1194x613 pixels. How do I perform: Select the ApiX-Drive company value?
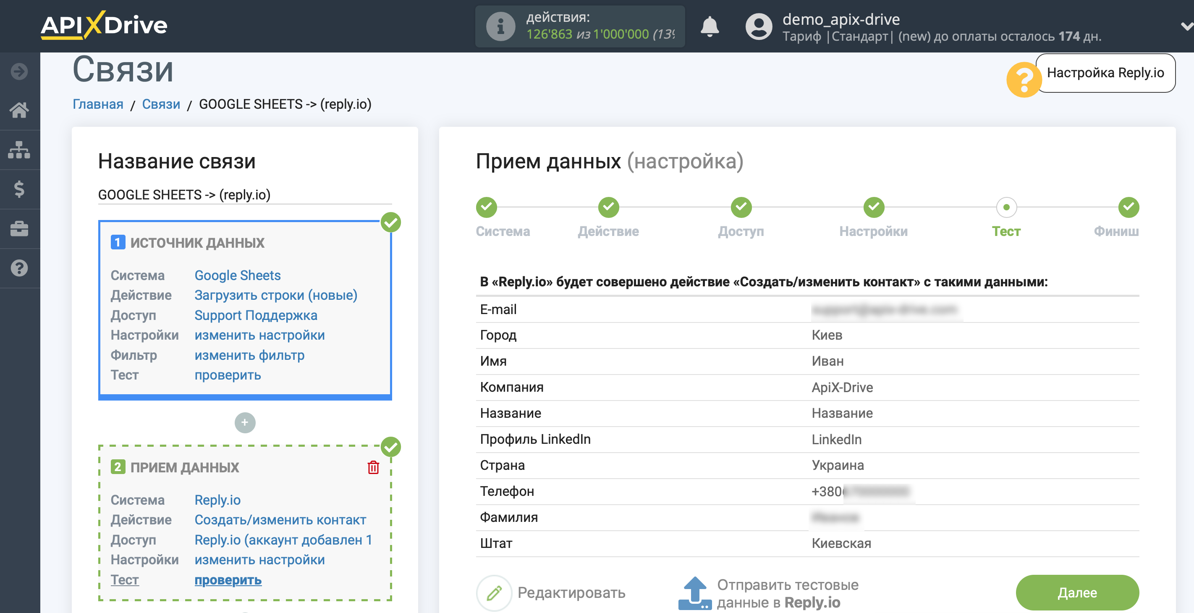coord(842,387)
